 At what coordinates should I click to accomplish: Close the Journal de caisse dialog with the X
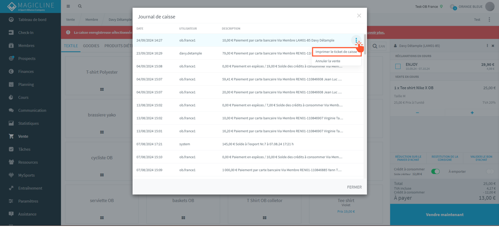pyautogui.click(x=359, y=16)
